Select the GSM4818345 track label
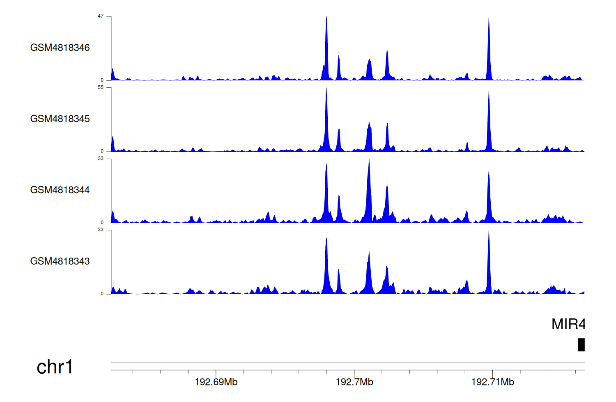This screenshot has width=616, height=402. (x=60, y=119)
